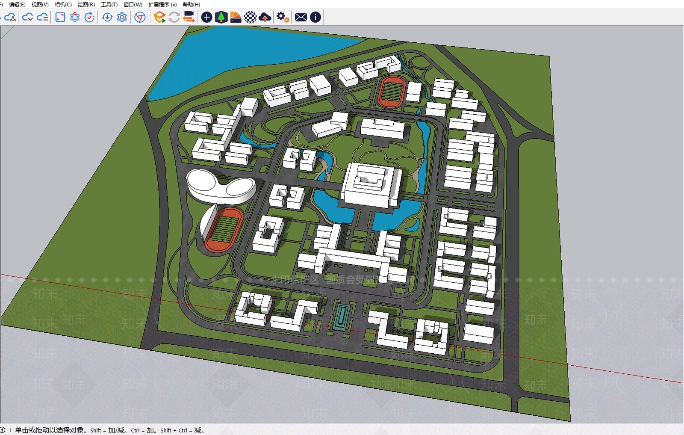This screenshot has height=435, width=684.
Task: Click the dark circle plus icon
Action: click(x=206, y=17)
